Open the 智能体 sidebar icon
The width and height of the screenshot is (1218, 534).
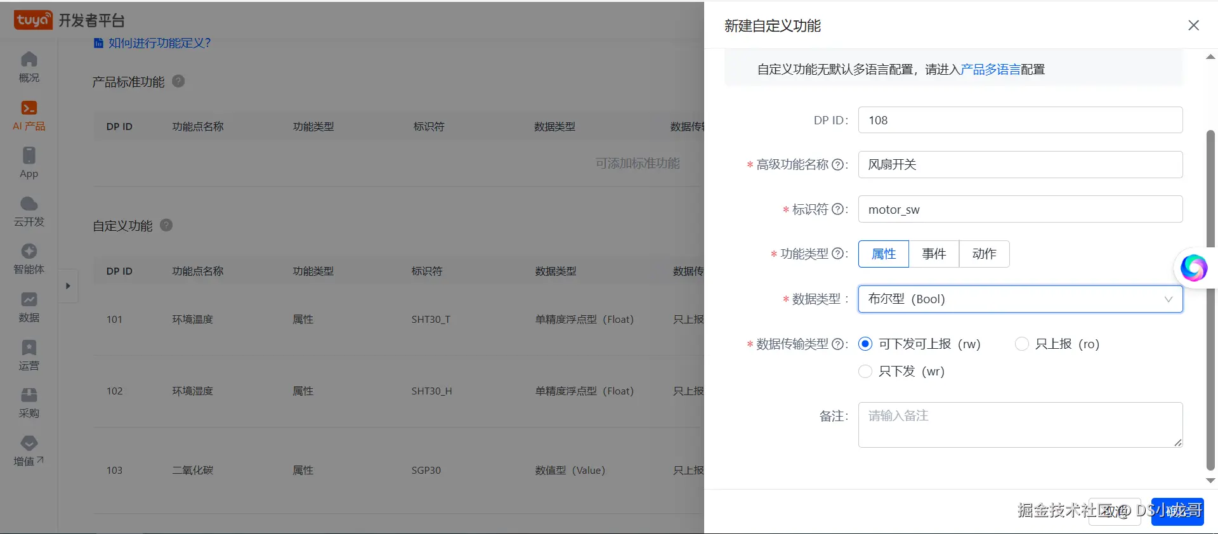click(29, 251)
